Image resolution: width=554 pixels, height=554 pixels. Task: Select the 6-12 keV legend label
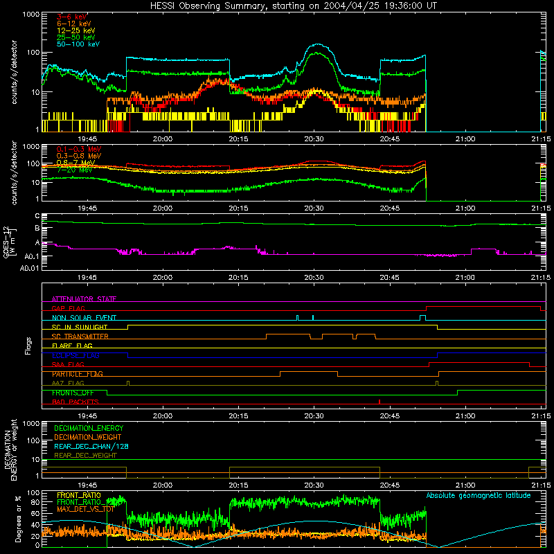point(74,24)
